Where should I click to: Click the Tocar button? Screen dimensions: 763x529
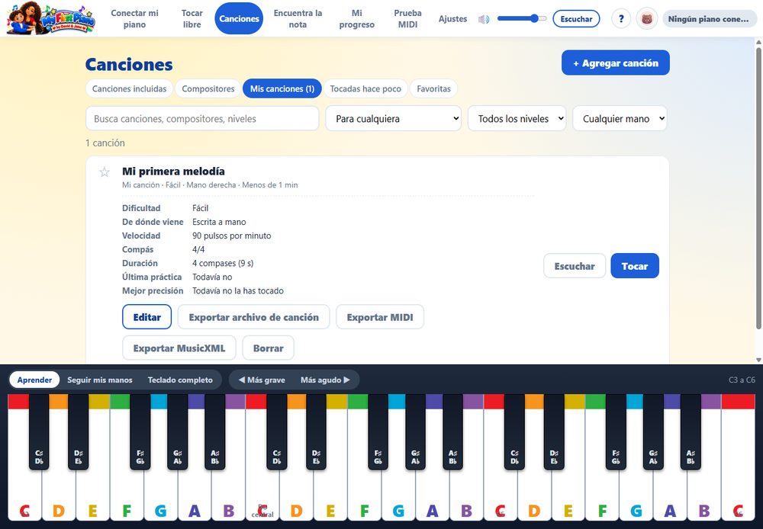click(635, 266)
